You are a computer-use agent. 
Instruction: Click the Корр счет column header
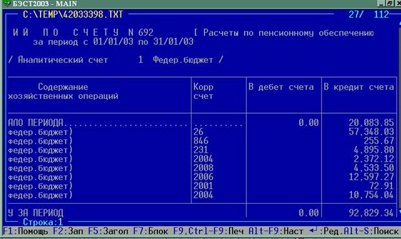coord(203,91)
